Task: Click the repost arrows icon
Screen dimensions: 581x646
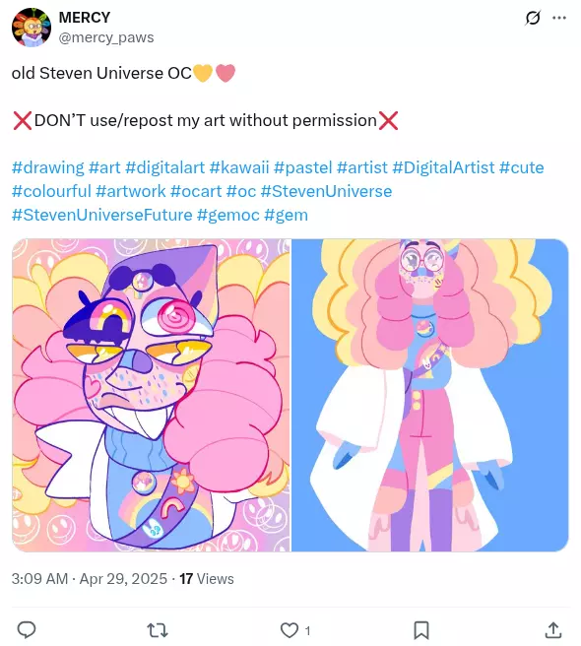Action: [158, 630]
